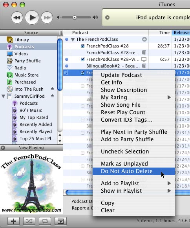
Task: Select Do Not Auto Delete
Action: pyautogui.click(x=134, y=171)
